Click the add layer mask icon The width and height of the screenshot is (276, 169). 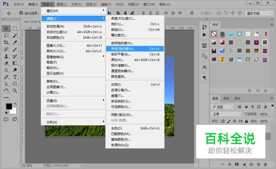[237, 164]
